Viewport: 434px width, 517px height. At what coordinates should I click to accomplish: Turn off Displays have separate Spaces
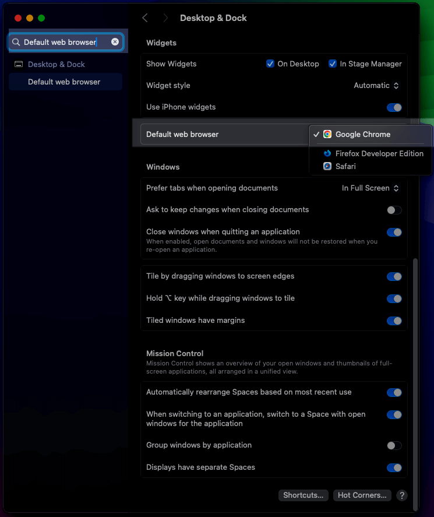click(394, 467)
